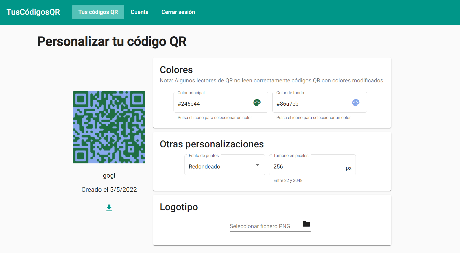Click the px unit suffix

pos(349,168)
